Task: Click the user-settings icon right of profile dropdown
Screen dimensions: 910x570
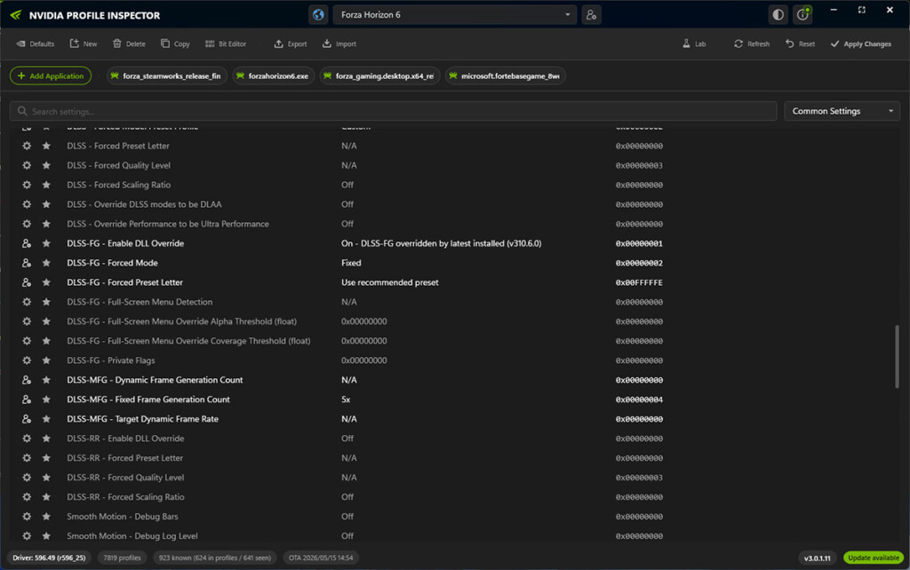Action: tap(591, 15)
